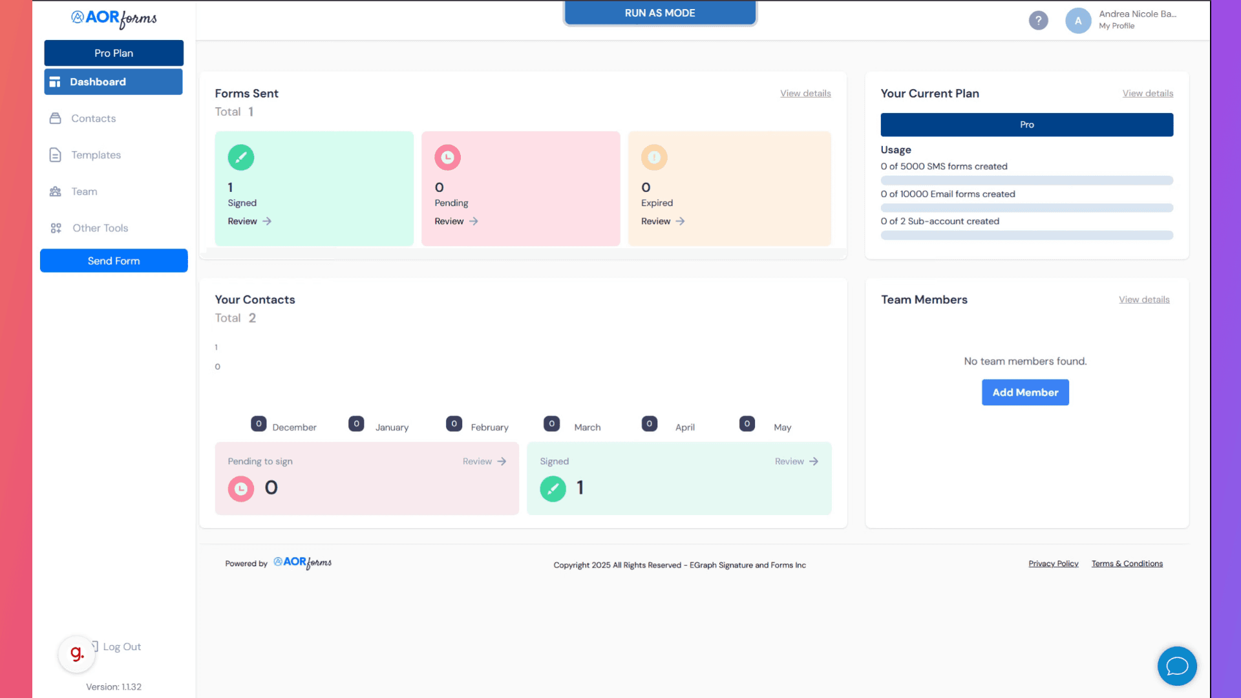This screenshot has height=698, width=1241.
Task: Open the help question mark icon
Action: tap(1038, 21)
